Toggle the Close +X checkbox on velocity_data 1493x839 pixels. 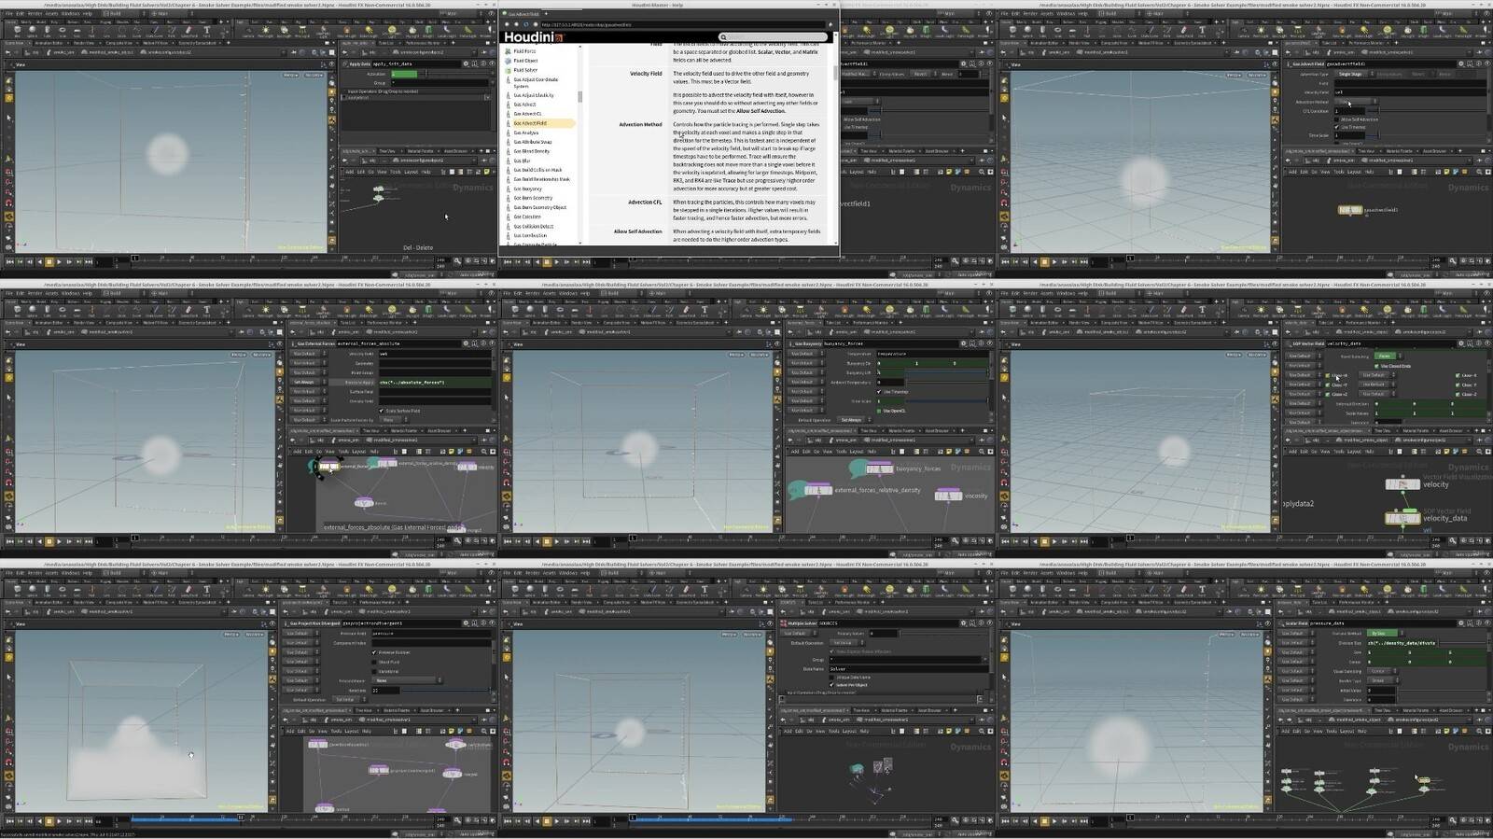(1327, 375)
